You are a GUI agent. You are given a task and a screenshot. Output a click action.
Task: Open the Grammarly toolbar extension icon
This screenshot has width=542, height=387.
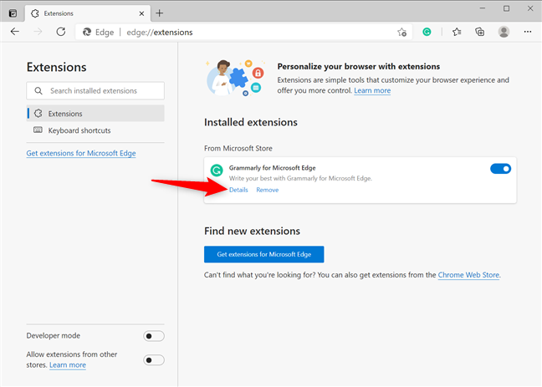point(427,32)
